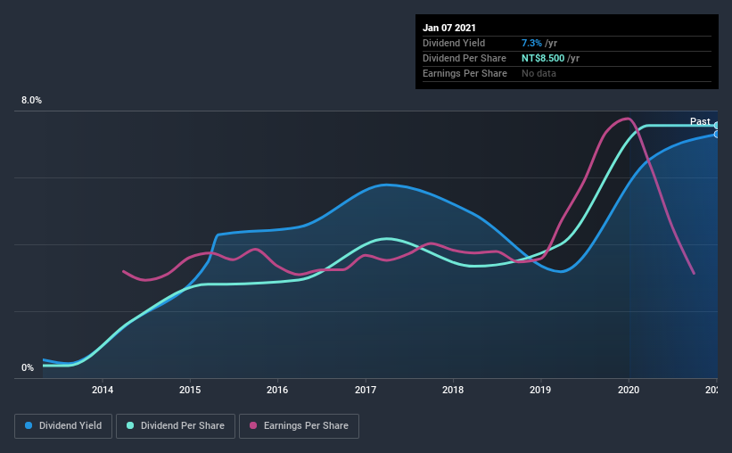This screenshot has height=453, width=732.
Task: Click the Dividend Per Share tooltip row label
Action: (464, 58)
